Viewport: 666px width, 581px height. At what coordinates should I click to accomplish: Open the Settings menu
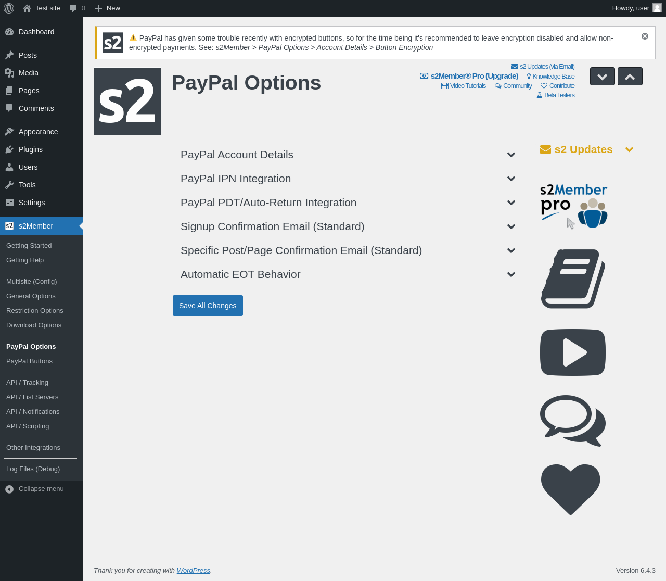point(42,203)
